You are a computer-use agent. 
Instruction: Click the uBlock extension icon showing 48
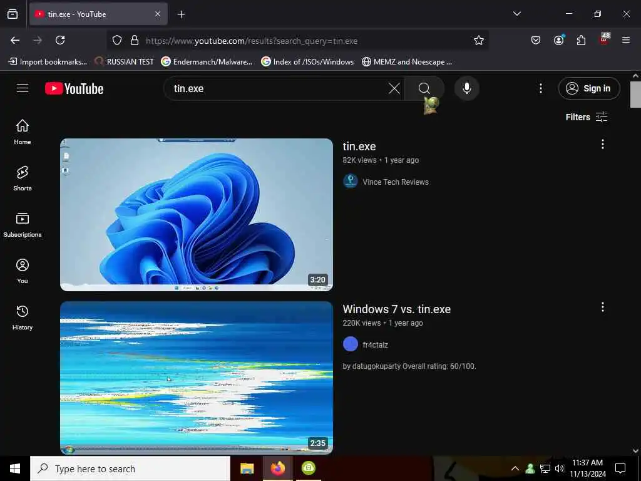click(604, 39)
